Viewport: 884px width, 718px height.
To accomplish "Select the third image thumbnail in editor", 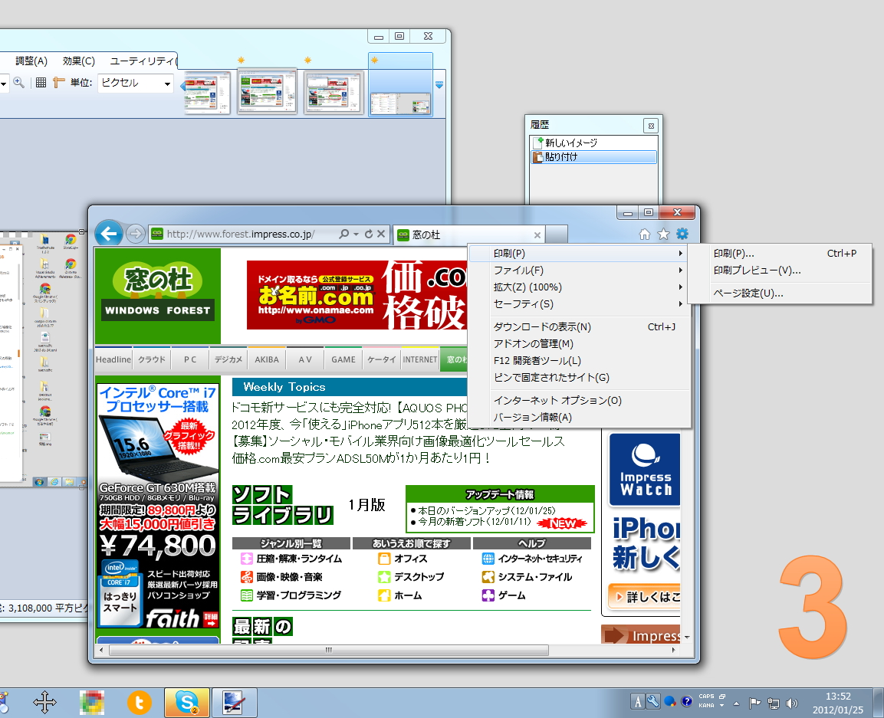I will tap(334, 93).
